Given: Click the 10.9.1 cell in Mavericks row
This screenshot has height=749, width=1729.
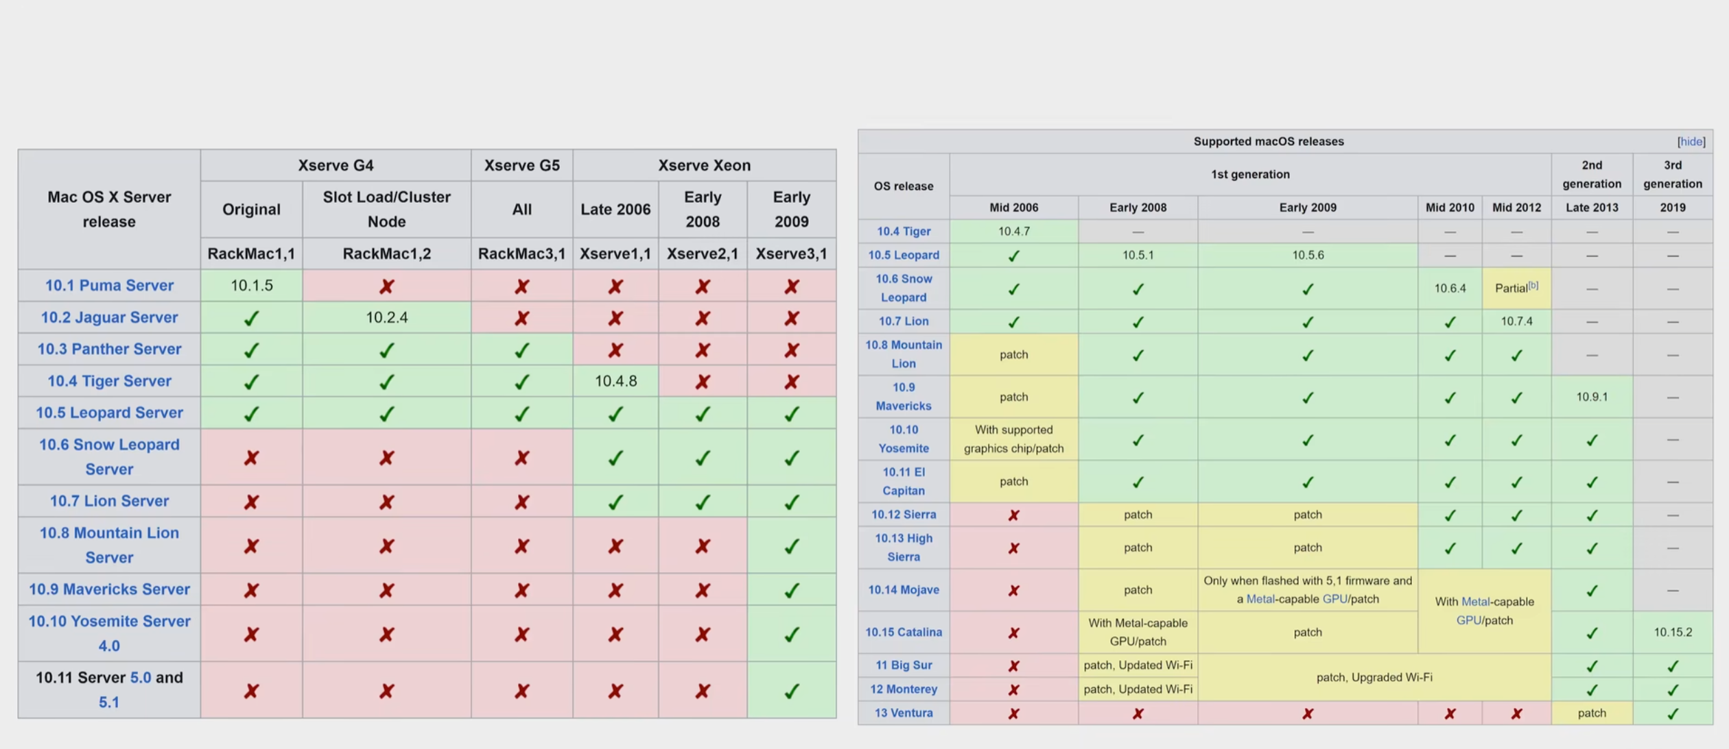Looking at the screenshot, I should tap(1592, 397).
